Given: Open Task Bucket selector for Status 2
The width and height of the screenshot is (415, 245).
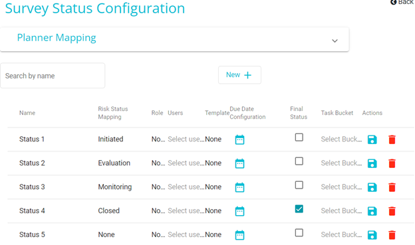Looking at the screenshot, I should pyautogui.click(x=341, y=163).
